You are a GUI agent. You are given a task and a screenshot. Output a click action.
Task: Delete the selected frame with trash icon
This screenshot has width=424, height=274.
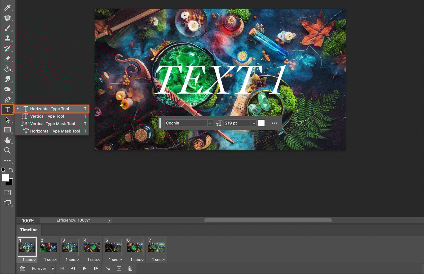pyautogui.click(x=130, y=268)
